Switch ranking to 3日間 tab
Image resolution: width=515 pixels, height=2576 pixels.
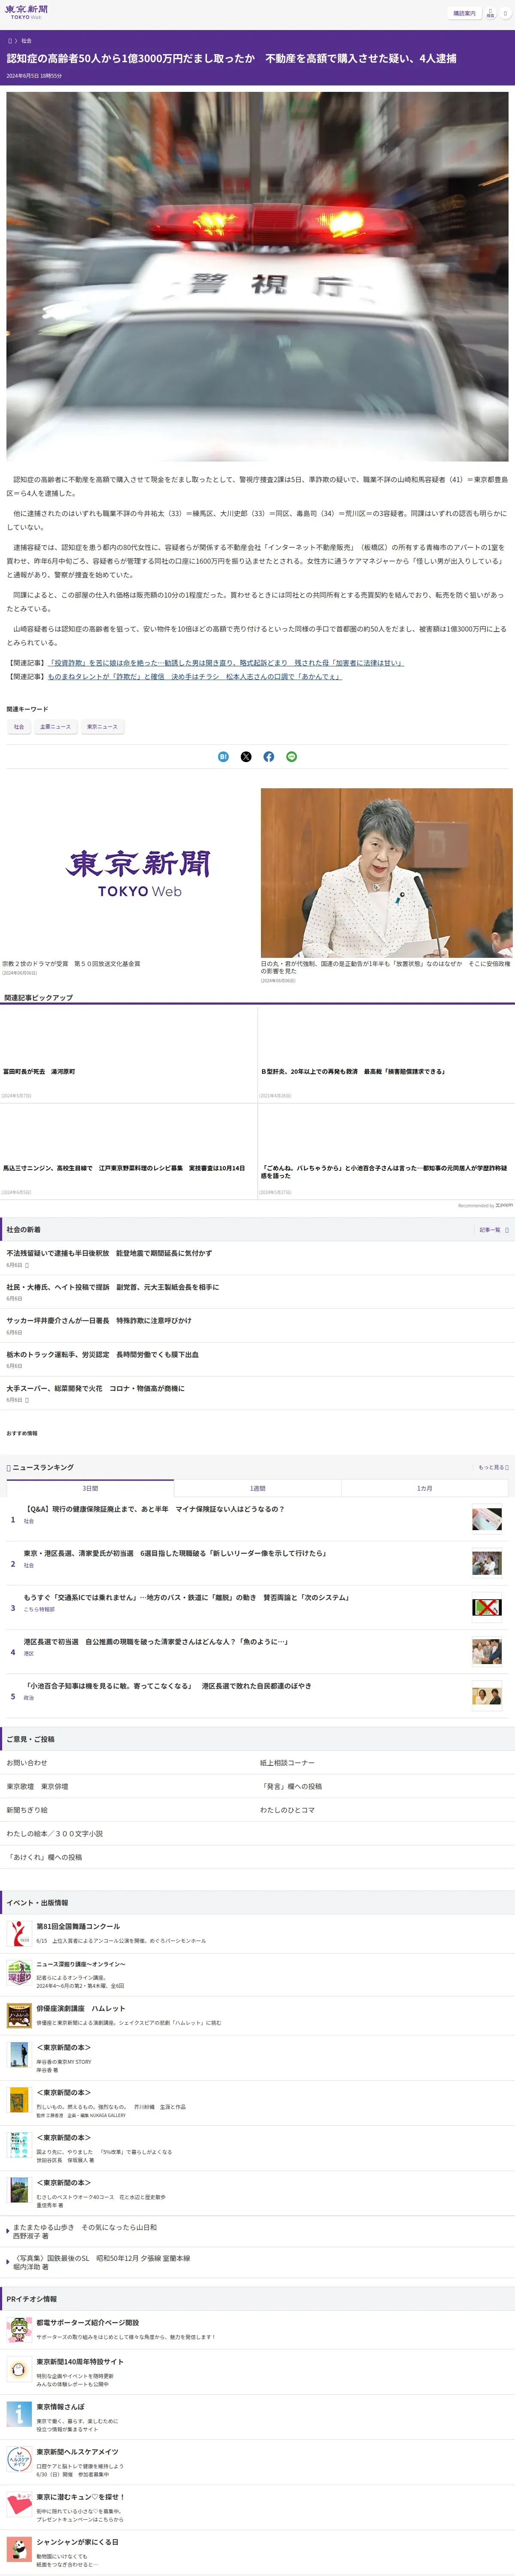(90, 1489)
